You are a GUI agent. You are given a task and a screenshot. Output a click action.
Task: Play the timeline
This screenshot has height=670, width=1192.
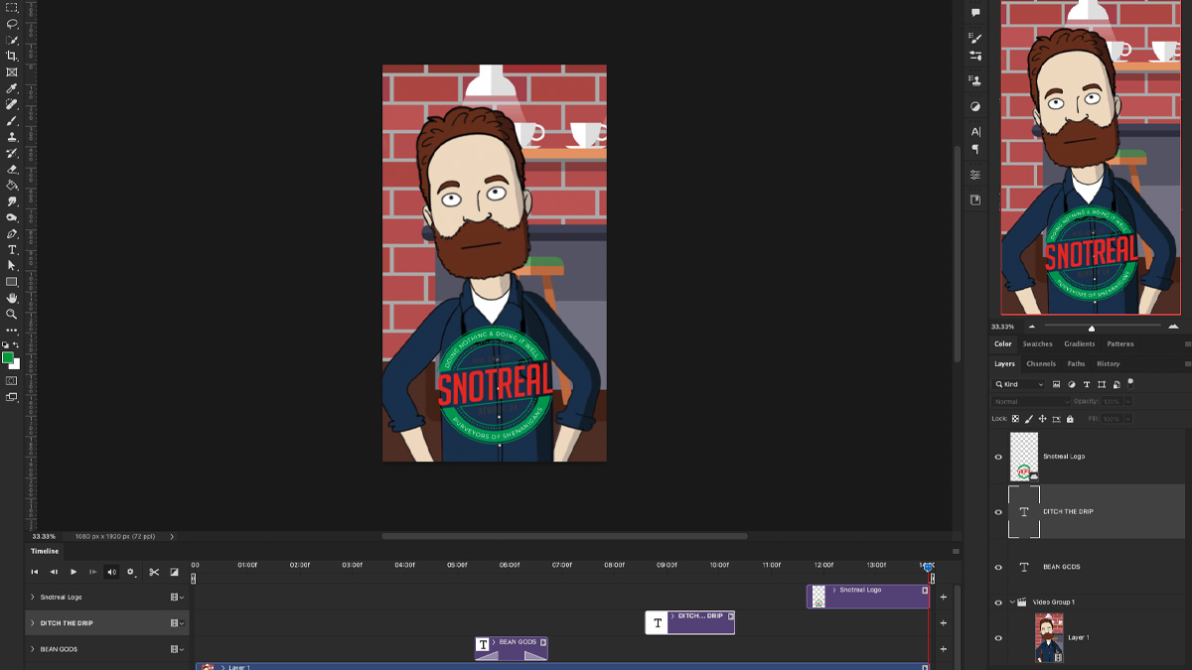click(x=74, y=572)
